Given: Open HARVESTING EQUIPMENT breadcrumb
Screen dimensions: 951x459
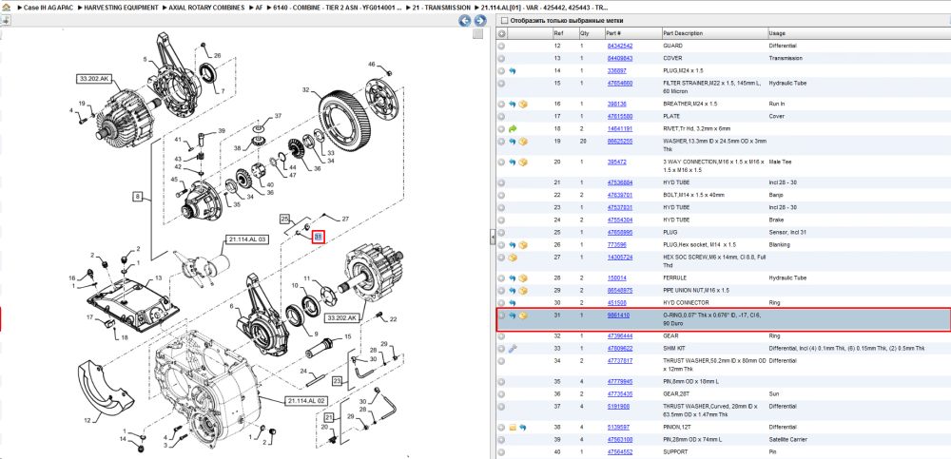Looking at the screenshot, I should tap(122, 8).
